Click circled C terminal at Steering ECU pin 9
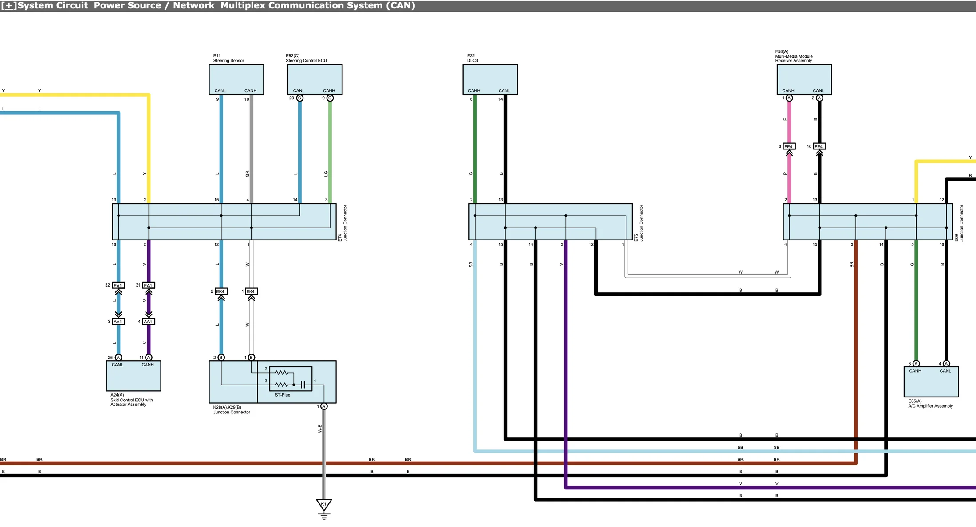The width and height of the screenshot is (976, 527). coord(330,98)
